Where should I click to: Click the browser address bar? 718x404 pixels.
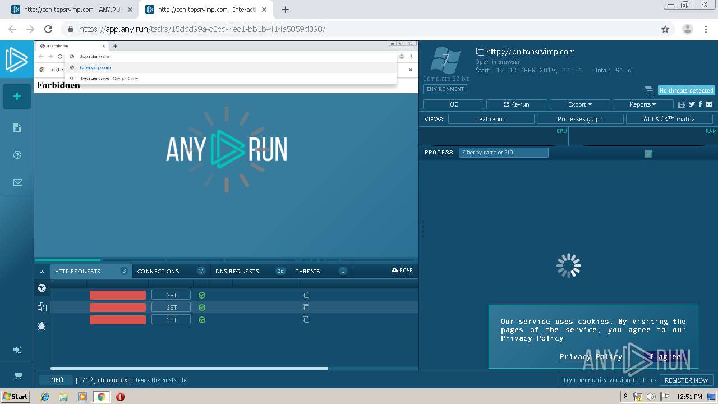[359, 29]
